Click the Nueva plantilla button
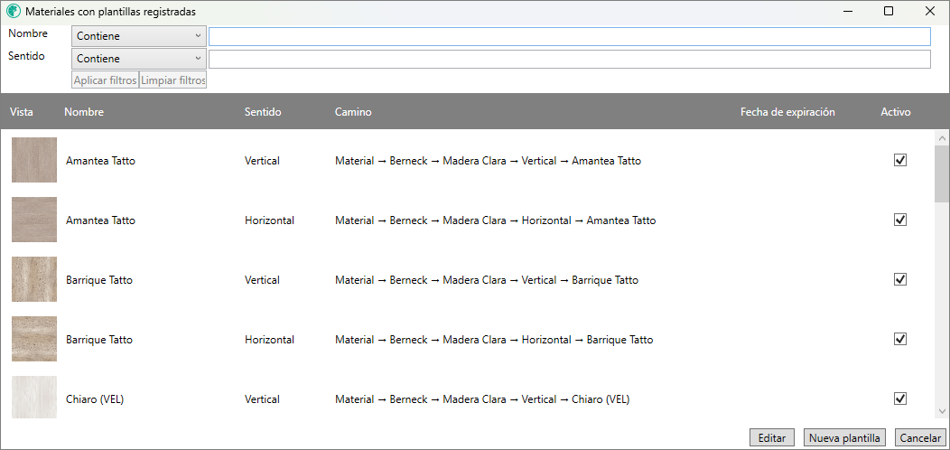This screenshot has height=450, width=950. [844, 437]
